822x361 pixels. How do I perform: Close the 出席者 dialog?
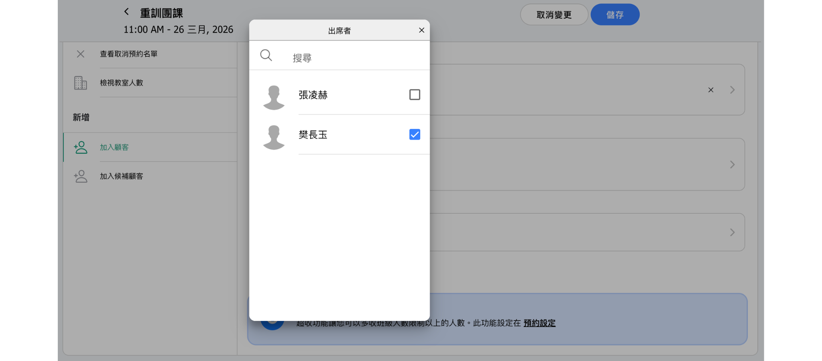coord(421,30)
